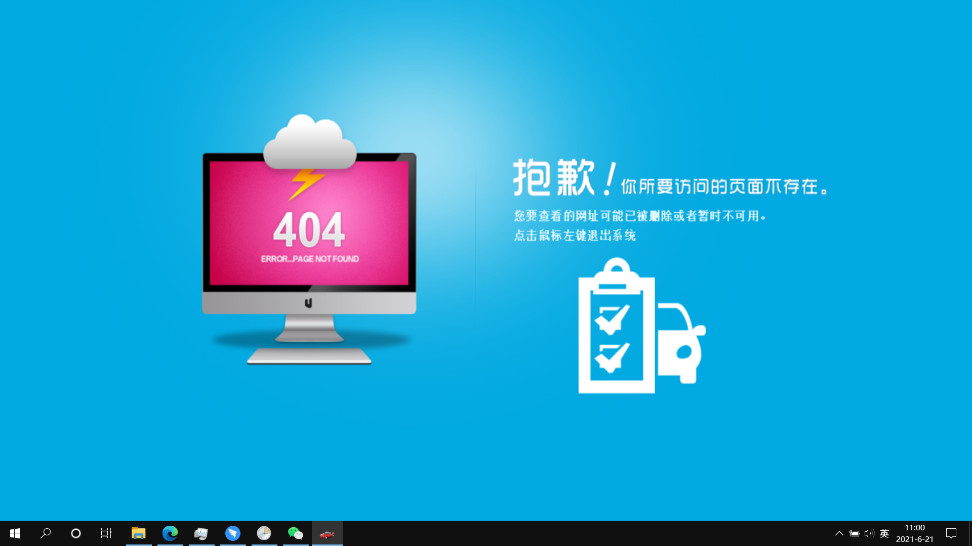Expand hidden system tray icons chevron
This screenshot has width=972, height=546.
point(839,533)
